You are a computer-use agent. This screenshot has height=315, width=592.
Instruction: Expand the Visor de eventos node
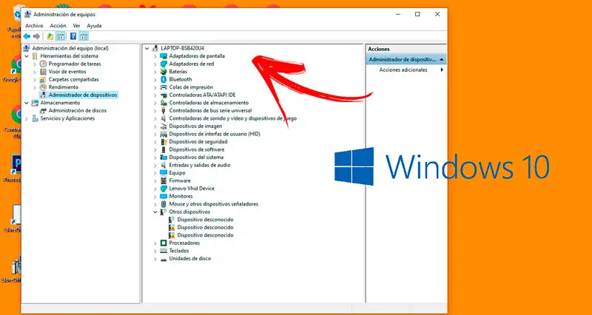(34, 72)
